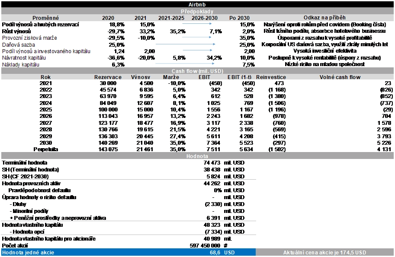Select the Provozní zisková marže label
This screenshot has width=395, height=257.
[x=29, y=38]
